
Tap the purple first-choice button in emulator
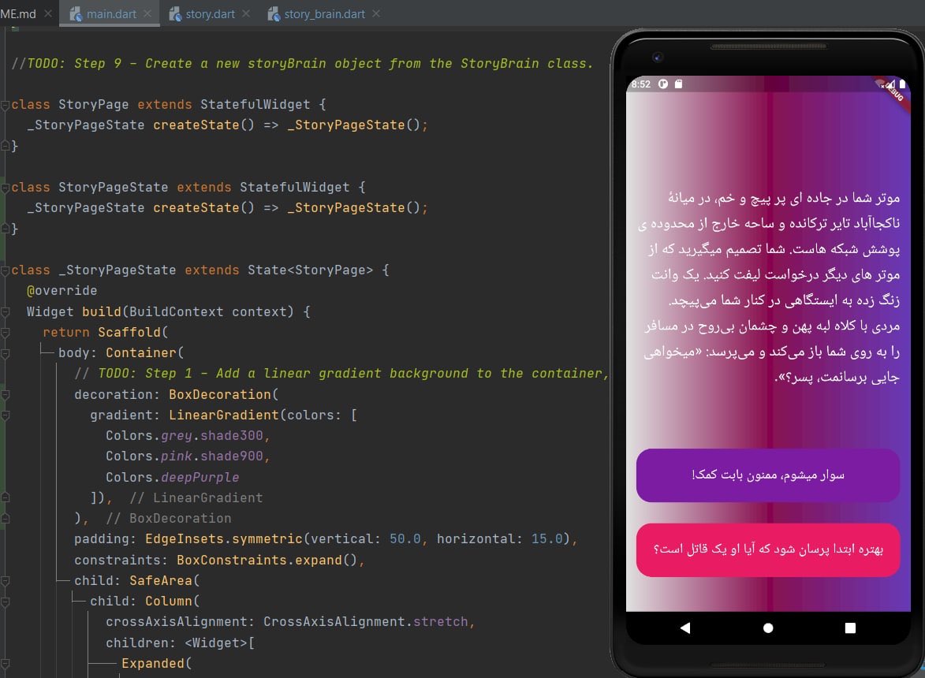(x=767, y=475)
